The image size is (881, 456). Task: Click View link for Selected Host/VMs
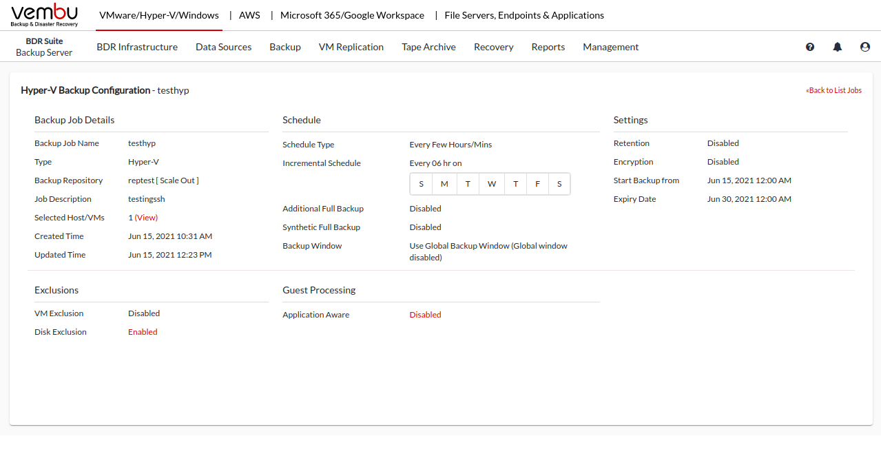(146, 218)
